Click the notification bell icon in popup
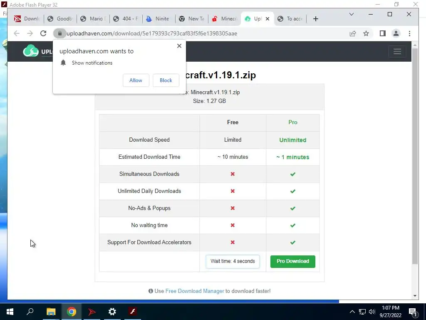Screen dimensions: 426x320 [x=63, y=63]
